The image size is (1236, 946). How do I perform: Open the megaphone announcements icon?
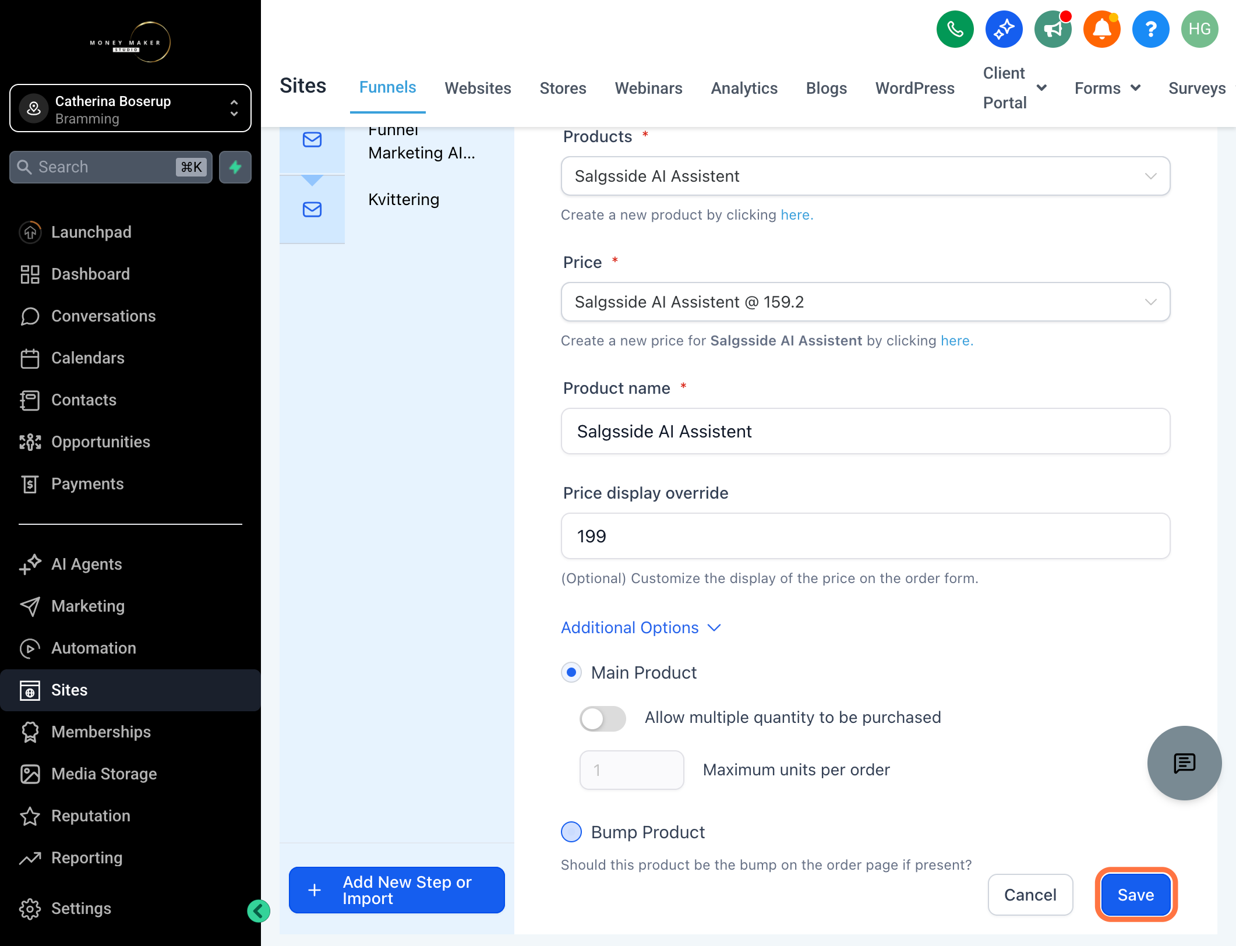click(x=1053, y=29)
